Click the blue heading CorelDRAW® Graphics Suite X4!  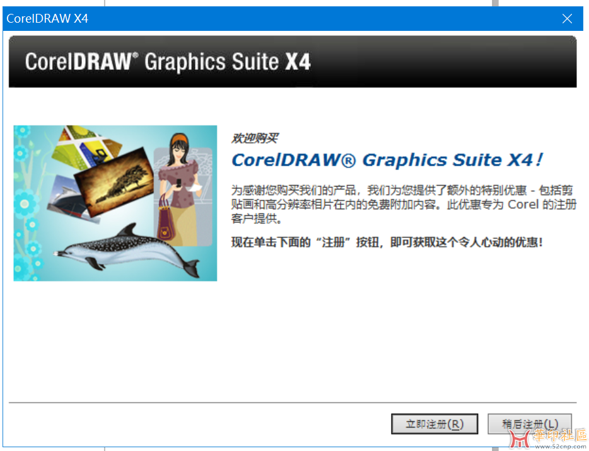(387, 160)
